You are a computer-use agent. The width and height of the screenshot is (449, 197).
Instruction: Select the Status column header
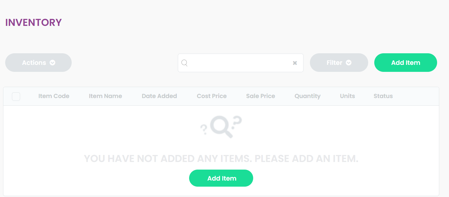pyautogui.click(x=383, y=96)
